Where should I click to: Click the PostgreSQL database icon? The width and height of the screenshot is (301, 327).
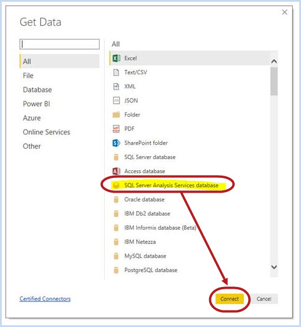[116, 270]
